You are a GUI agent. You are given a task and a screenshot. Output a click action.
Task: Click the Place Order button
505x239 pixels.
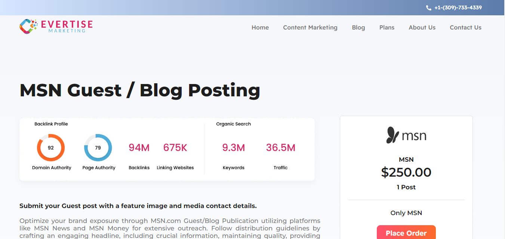coord(406,232)
